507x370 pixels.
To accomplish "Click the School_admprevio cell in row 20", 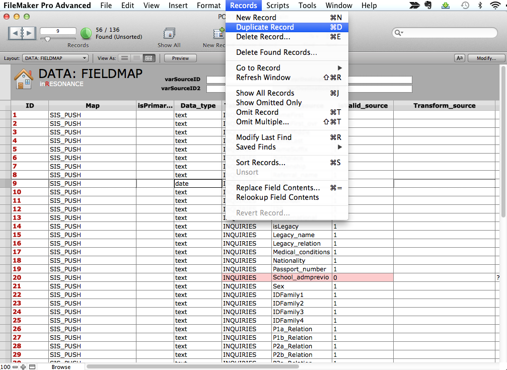I will [302, 277].
